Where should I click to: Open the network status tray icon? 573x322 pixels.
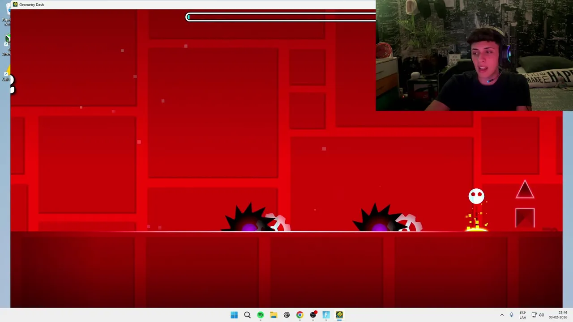[534, 315]
